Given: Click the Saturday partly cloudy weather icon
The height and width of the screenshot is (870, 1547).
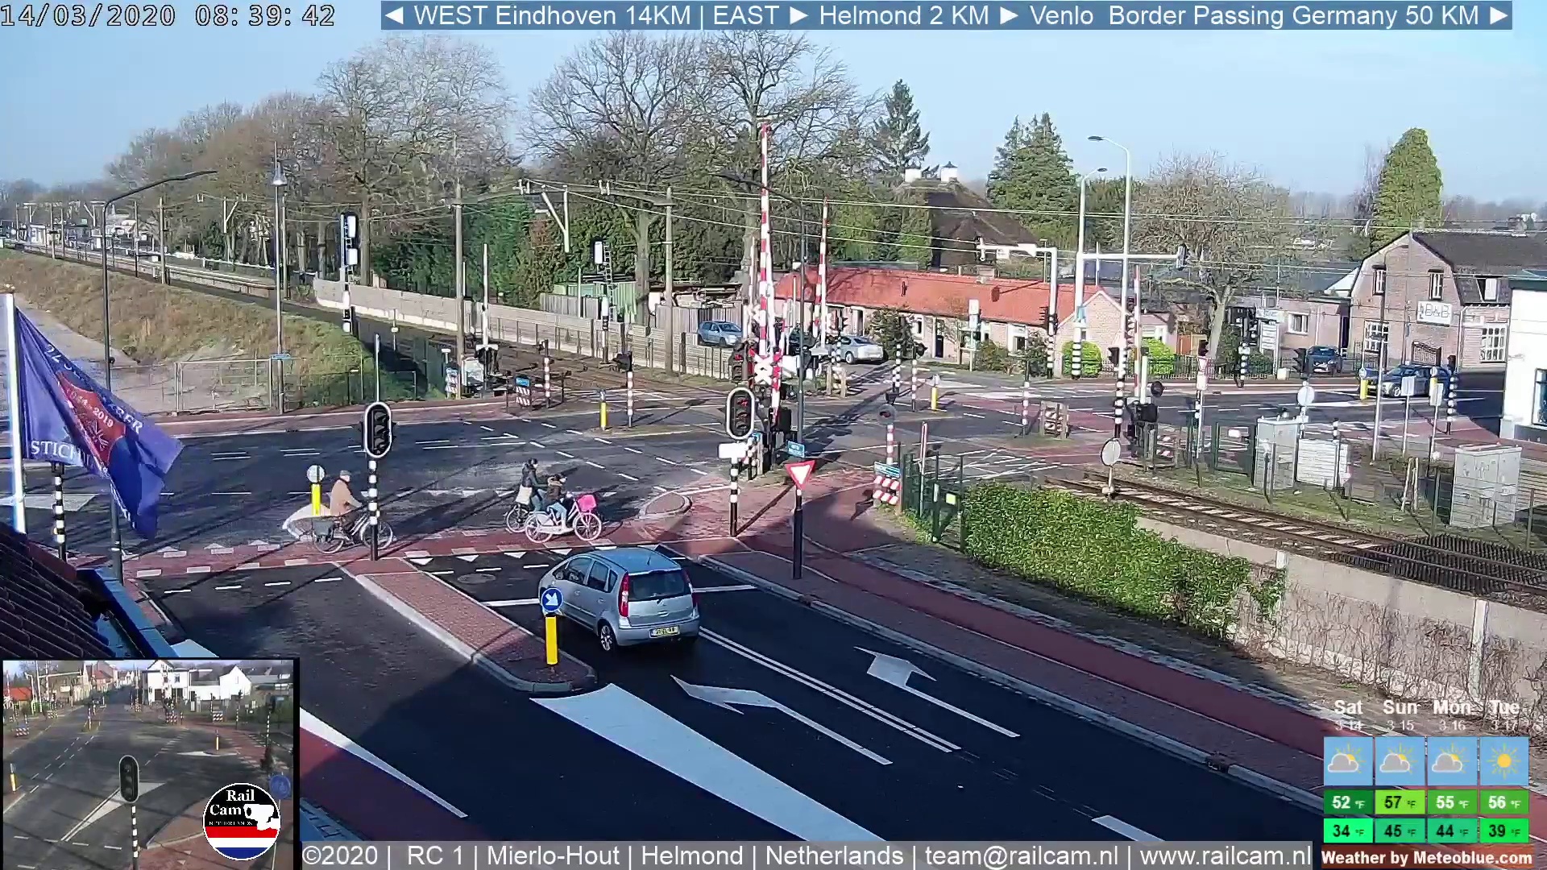Looking at the screenshot, I should pyautogui.click(x=1346, y=761).
